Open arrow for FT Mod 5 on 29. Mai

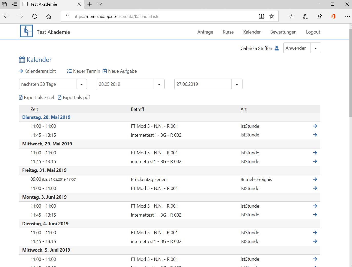315,153
